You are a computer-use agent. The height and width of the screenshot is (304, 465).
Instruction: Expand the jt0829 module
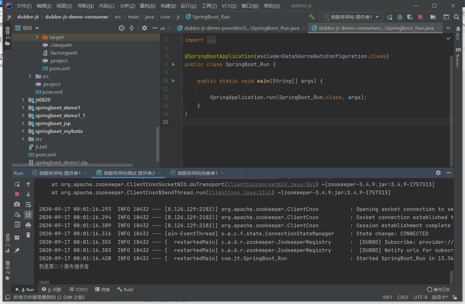click(23, 100)
